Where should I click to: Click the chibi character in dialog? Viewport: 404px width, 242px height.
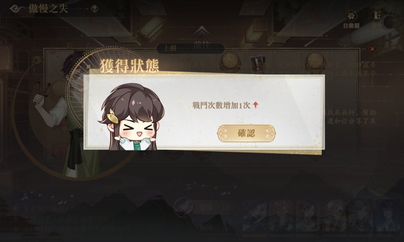click(130, 117)
